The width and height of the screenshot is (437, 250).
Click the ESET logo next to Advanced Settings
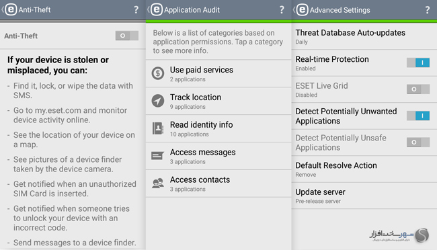pos(303,10)
